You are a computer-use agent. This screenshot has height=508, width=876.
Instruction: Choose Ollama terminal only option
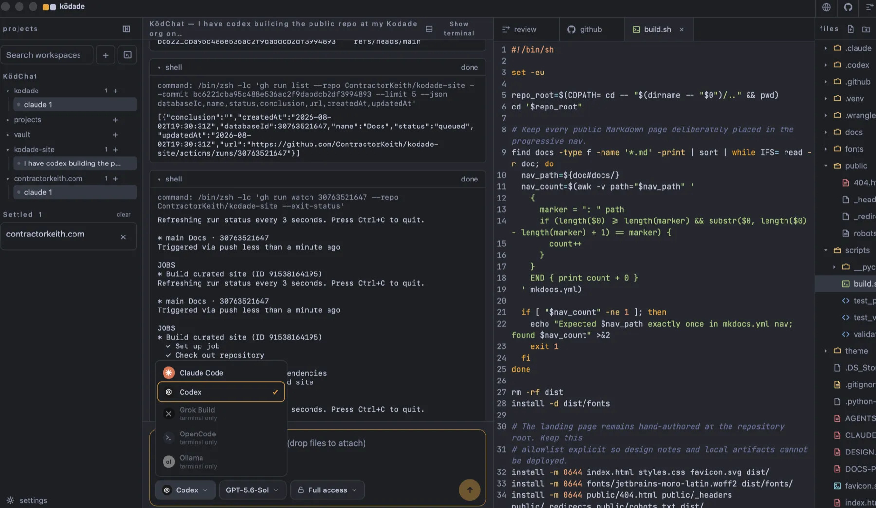221,462
